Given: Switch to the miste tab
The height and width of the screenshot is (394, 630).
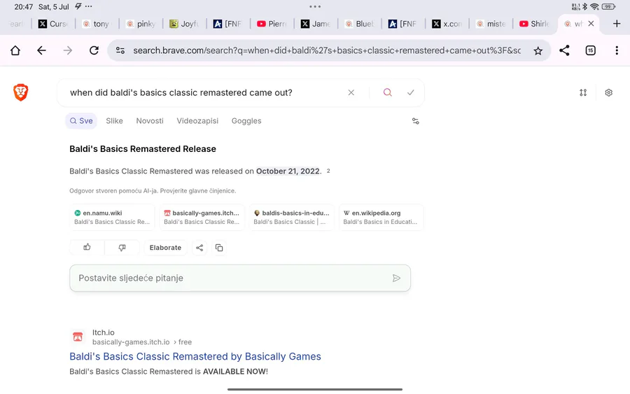Looking at the screenshot, I should [x=491, y=24].
